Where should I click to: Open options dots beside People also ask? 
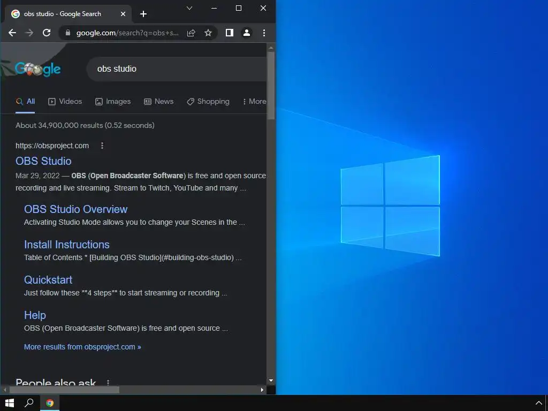pos(108,382)
